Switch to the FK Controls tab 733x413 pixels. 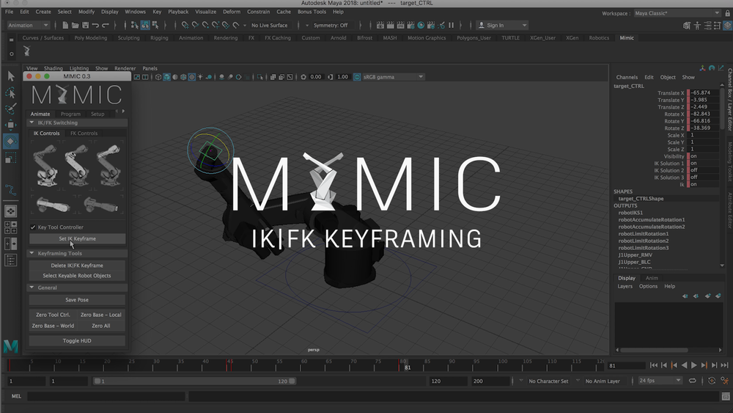coord(84,134)
